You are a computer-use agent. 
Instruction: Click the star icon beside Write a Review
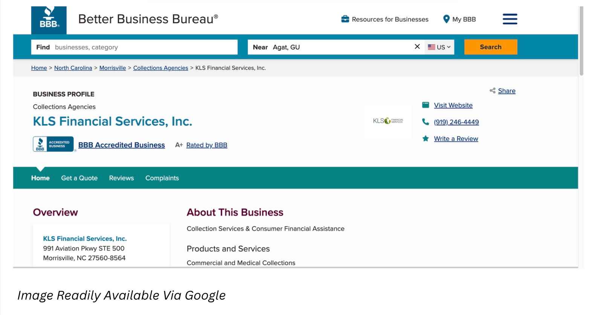click(x=426, y=139)
